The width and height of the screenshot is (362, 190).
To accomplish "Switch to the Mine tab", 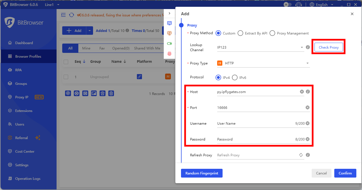I will 86,48.
